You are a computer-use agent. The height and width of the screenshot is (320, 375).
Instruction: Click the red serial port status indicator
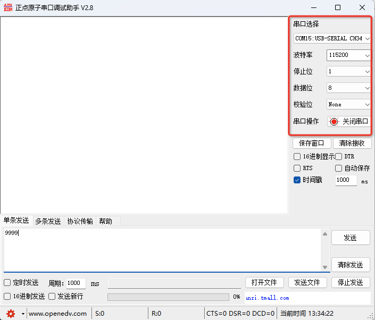[334, 121]
